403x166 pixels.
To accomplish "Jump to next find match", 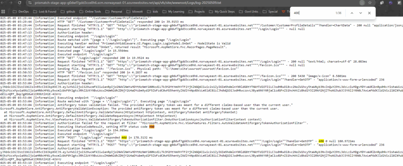I will 360,13.
